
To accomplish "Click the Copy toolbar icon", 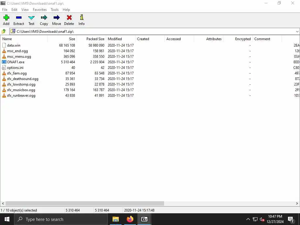I will coord(44,18).
